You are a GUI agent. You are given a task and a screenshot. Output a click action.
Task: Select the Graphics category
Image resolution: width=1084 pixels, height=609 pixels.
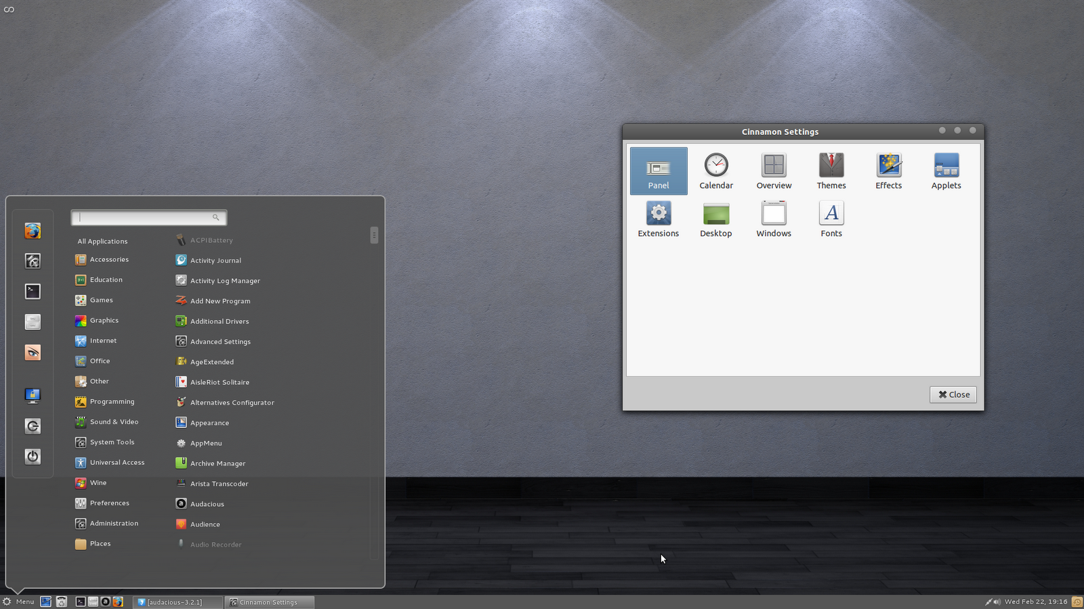click(x=104, y=320)
